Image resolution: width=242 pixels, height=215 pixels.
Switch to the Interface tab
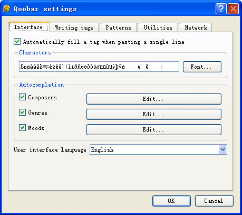coord(28,27)
